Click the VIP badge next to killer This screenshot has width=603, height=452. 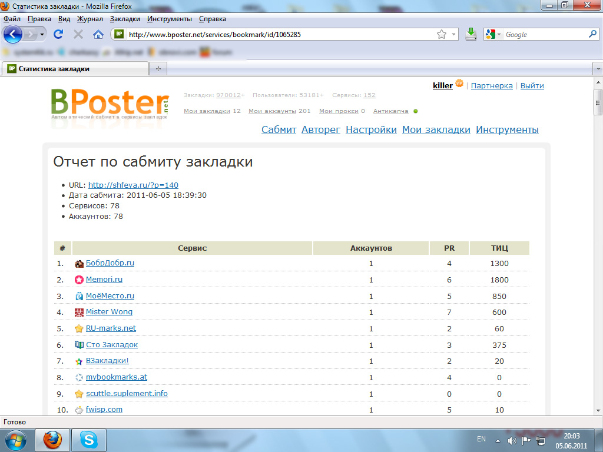tap(459, 82)
